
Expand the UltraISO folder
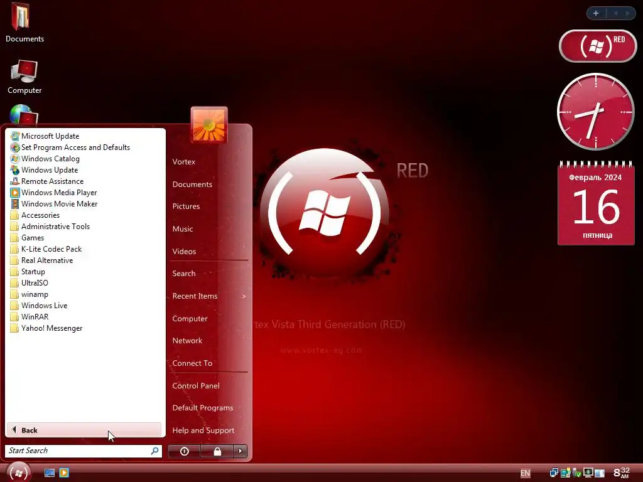29,283
